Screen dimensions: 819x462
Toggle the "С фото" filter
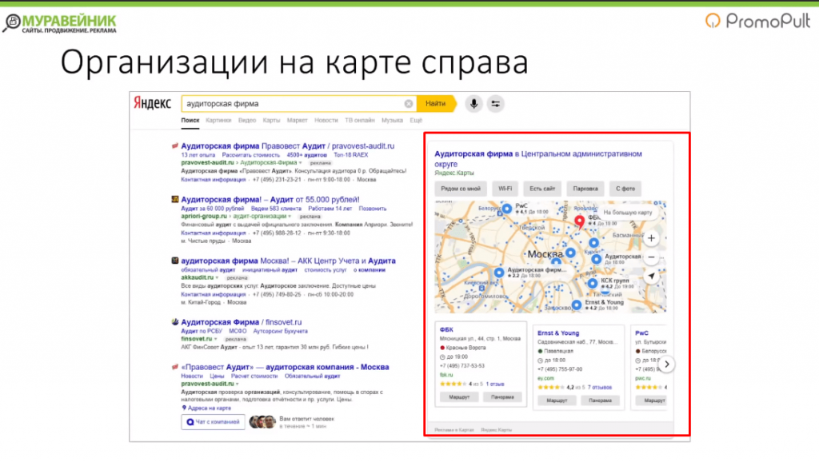tap(625, 189)
